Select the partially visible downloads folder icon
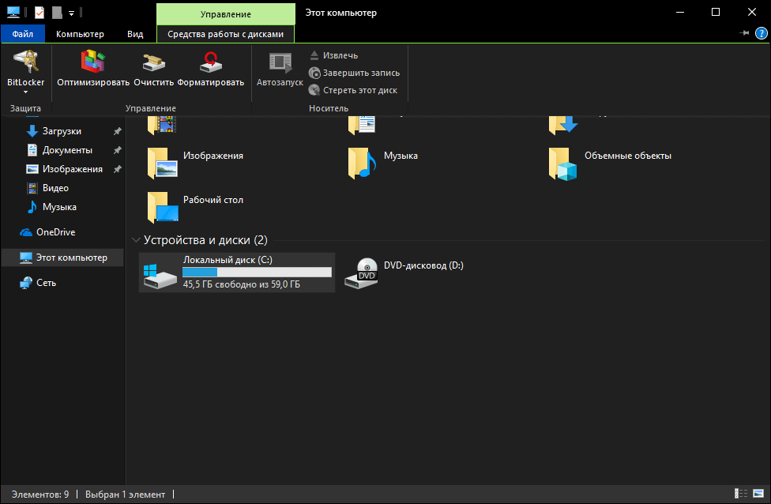This screenshot has width=771, height=504. click(563, 125)
